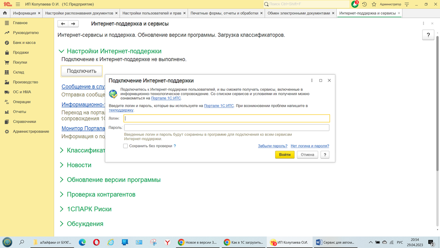
Task: Open notifications bell with red badge
Action: pyautogui.click(x=355, y=4)
